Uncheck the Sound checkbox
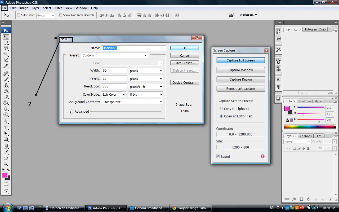Viewport: 339px width, 212px height. pyautogui.click(x=218, y=156)
